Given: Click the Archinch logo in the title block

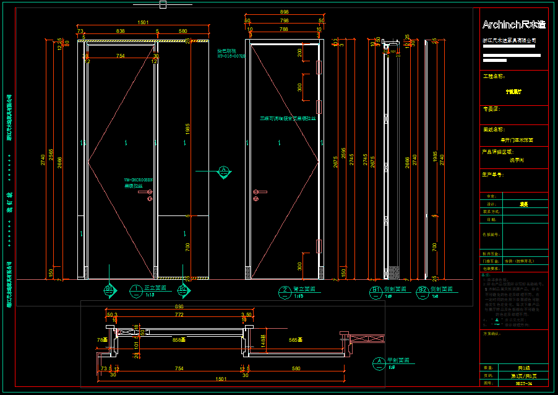Looking at the screenshot, I should (513, 25).
